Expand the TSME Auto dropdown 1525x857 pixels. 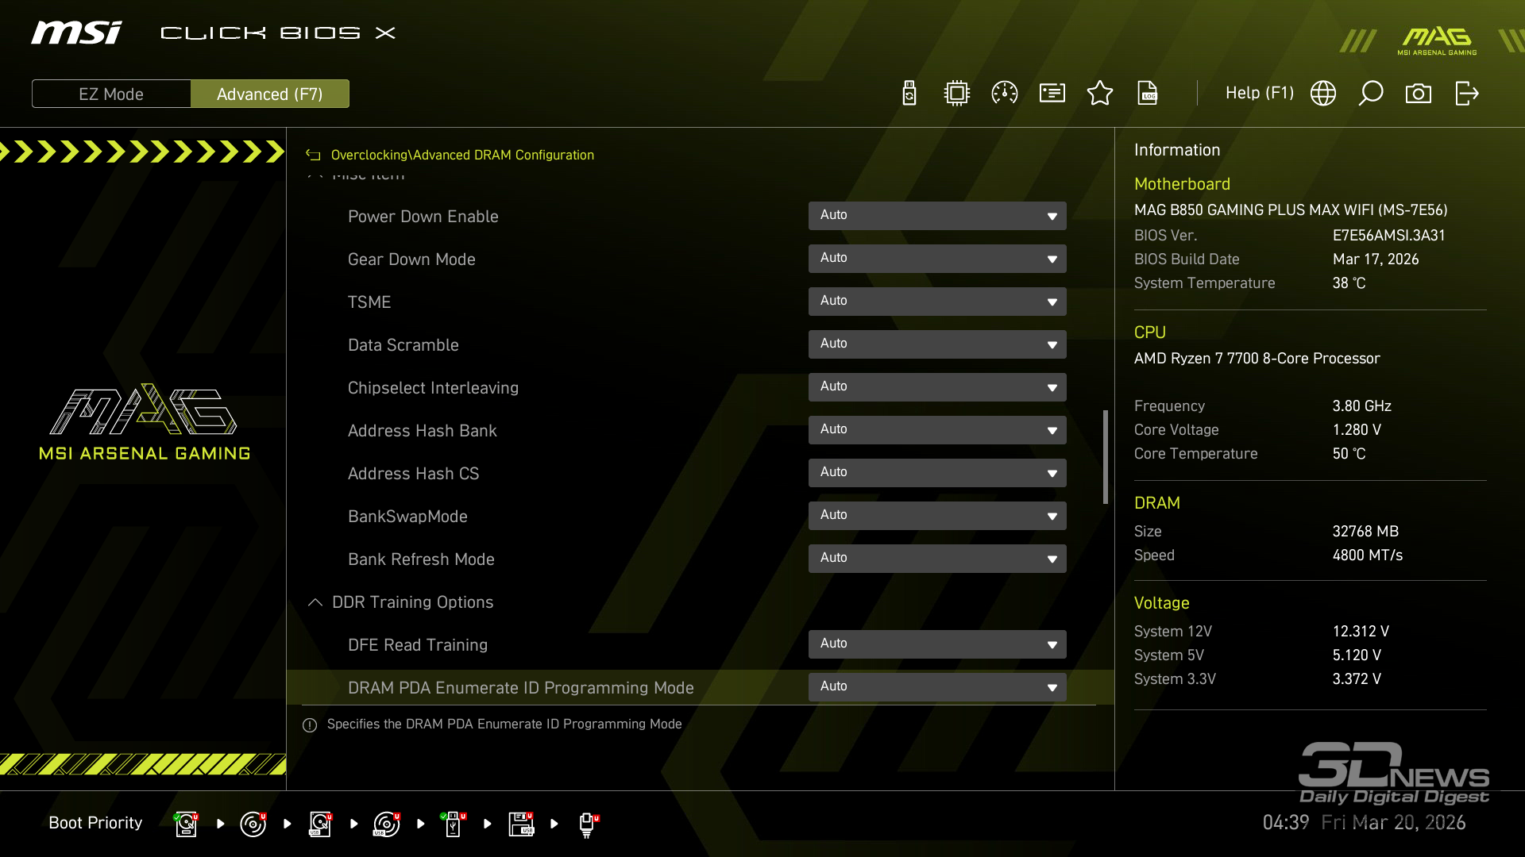click(937, 302)
